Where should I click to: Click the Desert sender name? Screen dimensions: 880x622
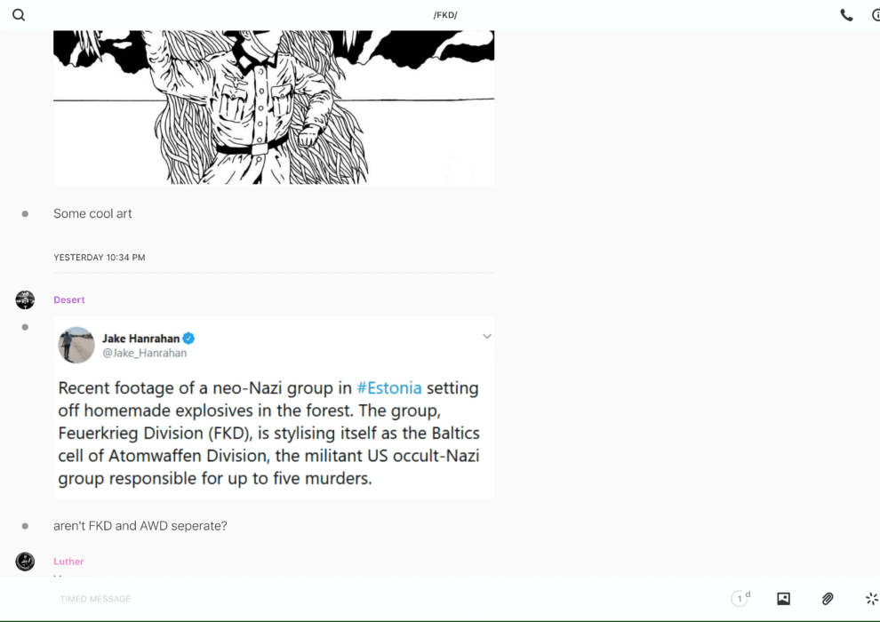tap(69, 300)
